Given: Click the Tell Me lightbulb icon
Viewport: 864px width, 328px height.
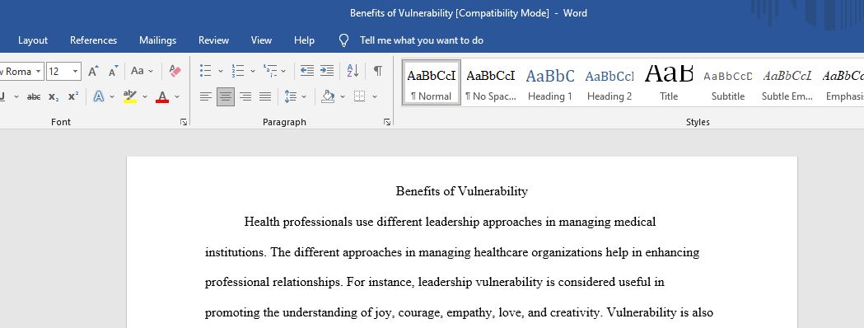Looking at the screenshot, I should [343, 40].
